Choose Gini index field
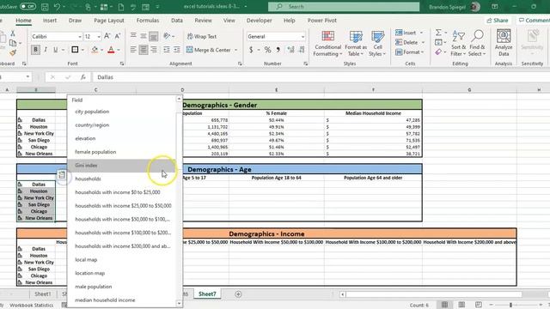The height and width of the screenshot is (309, 550). click(x=122, y=166)
